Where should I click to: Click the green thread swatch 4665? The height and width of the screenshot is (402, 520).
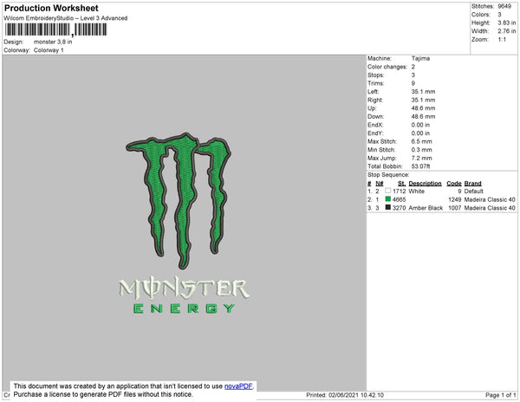coord(387,199)
